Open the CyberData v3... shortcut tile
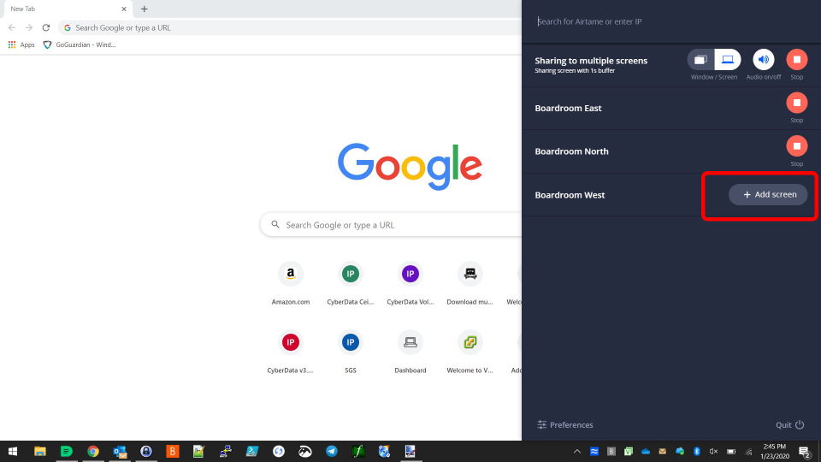The width and height of the screenshot is (821, 462). click(291, 352)
